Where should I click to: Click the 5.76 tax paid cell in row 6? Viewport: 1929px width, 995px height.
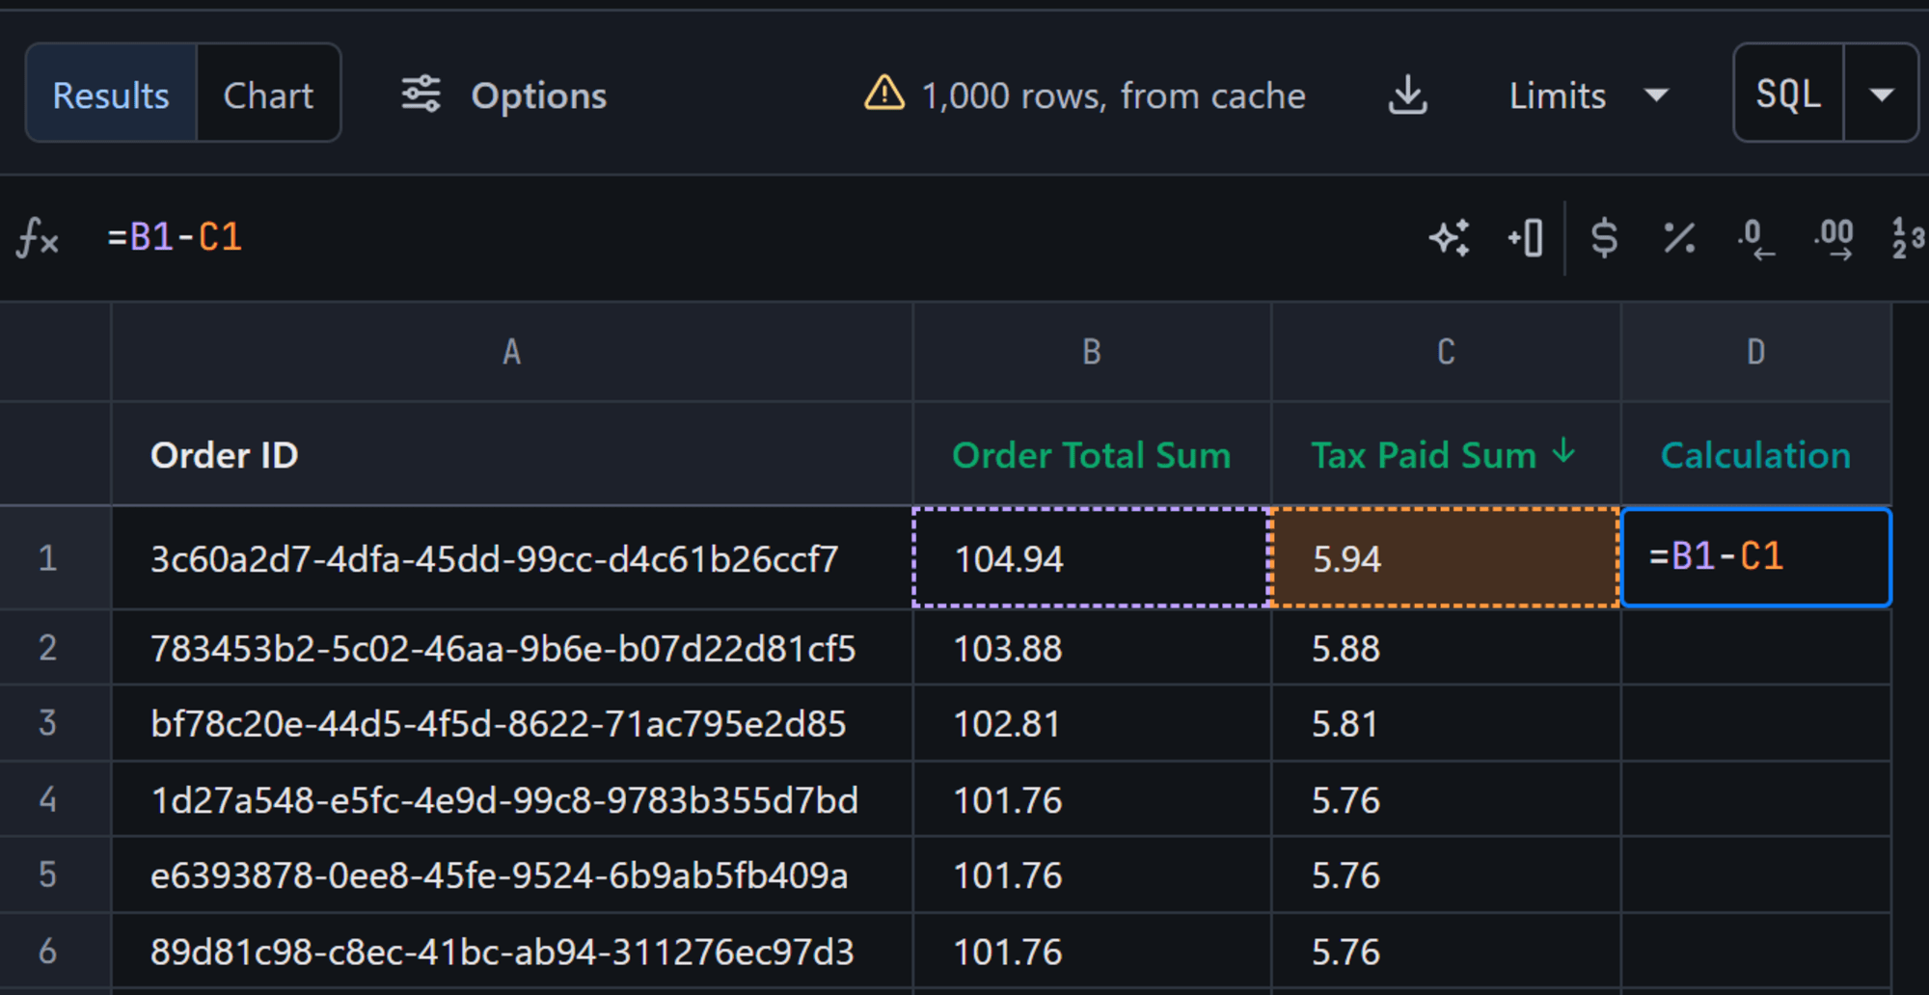click(1446, 952)
